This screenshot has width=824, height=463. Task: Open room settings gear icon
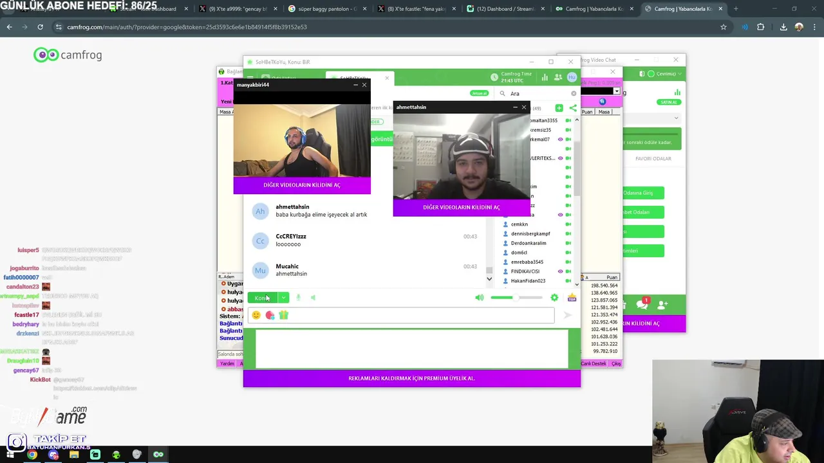pos(554,298)
